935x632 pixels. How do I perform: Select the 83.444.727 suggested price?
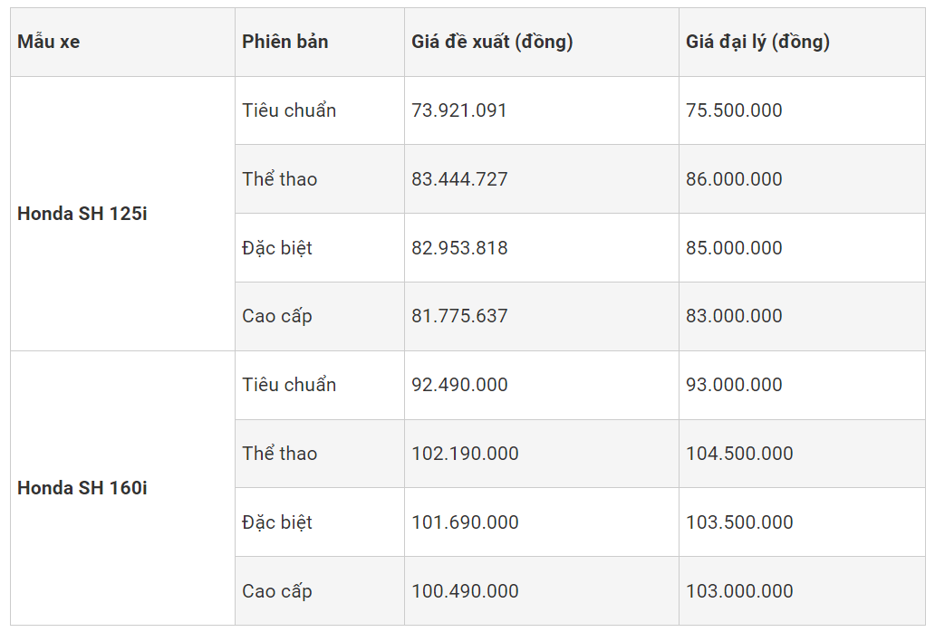pyautogui.click(x=459, y=179)
